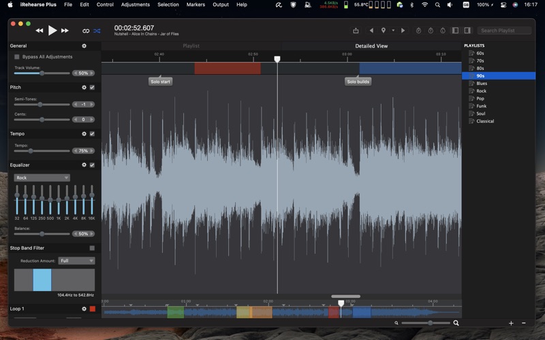545x340 pixels.
Task: Switch to the Detailed View tab
Action: pyautogui.click(x=371, y=46)
